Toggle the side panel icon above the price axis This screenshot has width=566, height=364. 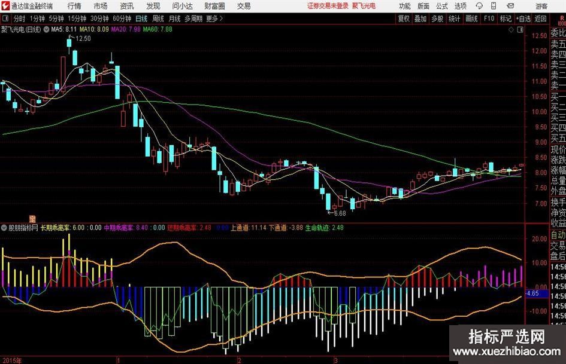pyautogui.click(x=520, y=30)
